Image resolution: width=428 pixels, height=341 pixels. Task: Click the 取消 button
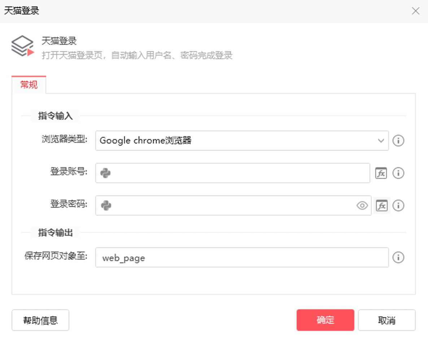pos(387,320)
